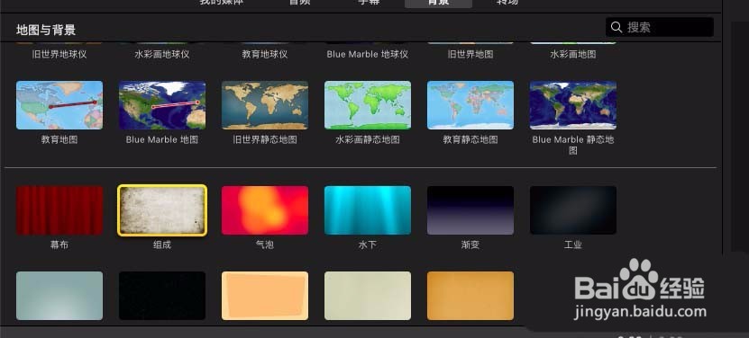Click the 幕布 caption text
This screenshot has height=338, width=749.
59,245
